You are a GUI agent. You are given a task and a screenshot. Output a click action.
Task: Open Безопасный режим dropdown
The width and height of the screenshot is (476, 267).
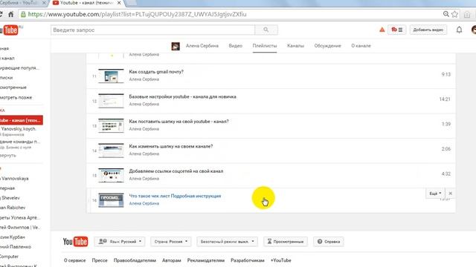(227, 242)
